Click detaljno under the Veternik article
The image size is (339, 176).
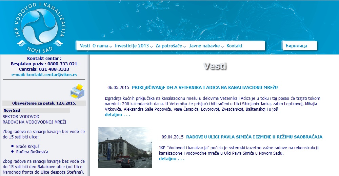point(117,115)
